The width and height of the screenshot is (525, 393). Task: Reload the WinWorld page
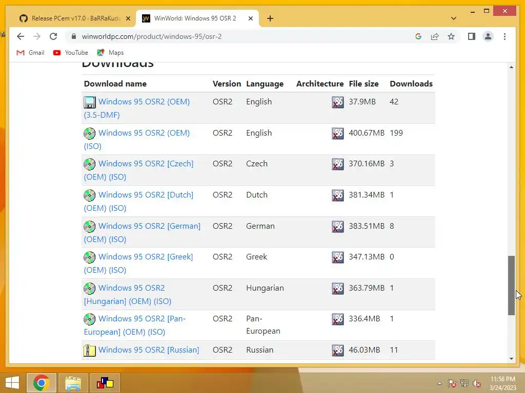coord(53,36)
